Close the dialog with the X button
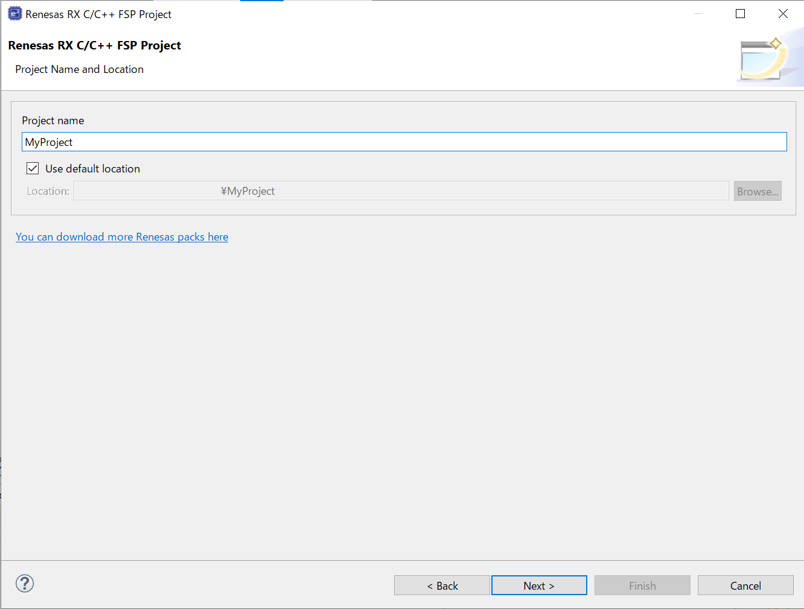 point(783,14)
